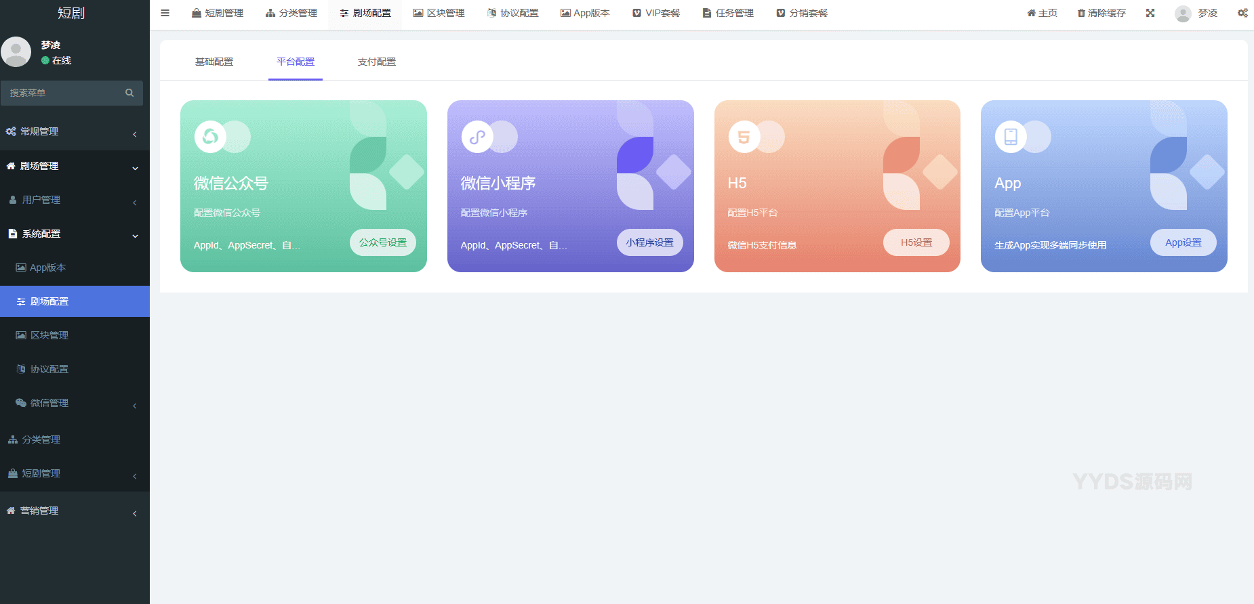Collapse the 系统配置 sidebar menu
The width and height of the screenshot is (1254, 604).
click(x=75, y=234)
